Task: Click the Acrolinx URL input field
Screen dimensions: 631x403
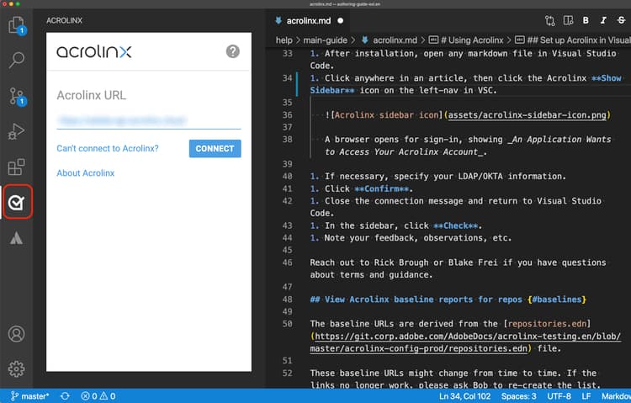Action: pyautogui.click(x=148, y=120)
